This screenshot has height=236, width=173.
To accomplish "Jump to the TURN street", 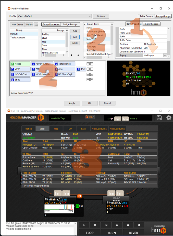I will 112,233.
